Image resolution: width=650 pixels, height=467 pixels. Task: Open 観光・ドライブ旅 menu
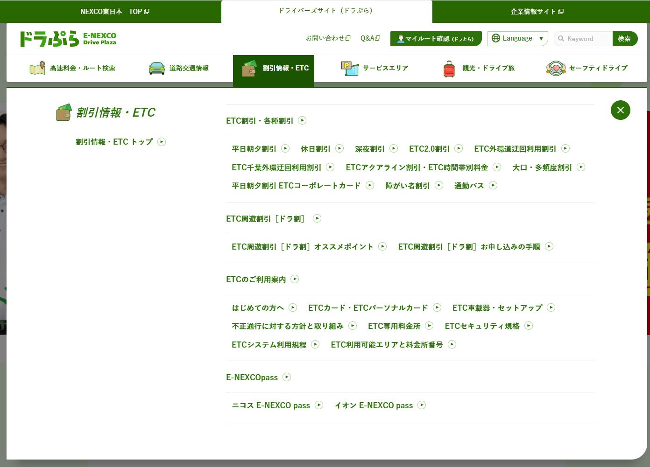pyautogui.click(x=479, y=68)
